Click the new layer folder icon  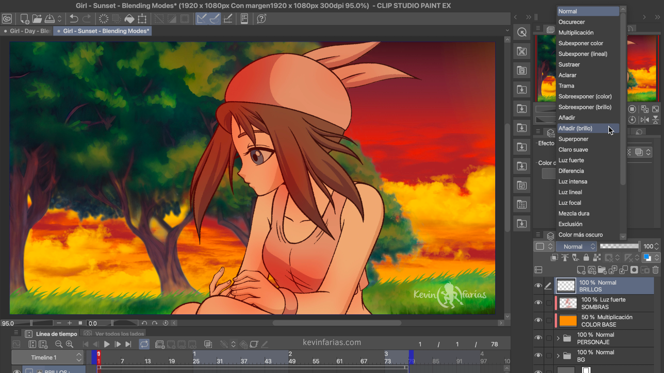point(602,270)
